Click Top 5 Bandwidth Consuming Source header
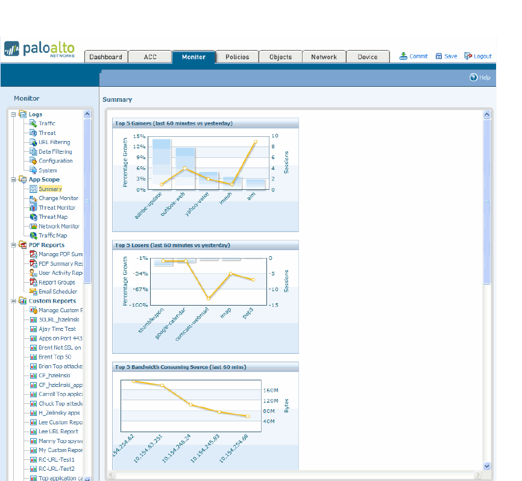 click(206, 367)
